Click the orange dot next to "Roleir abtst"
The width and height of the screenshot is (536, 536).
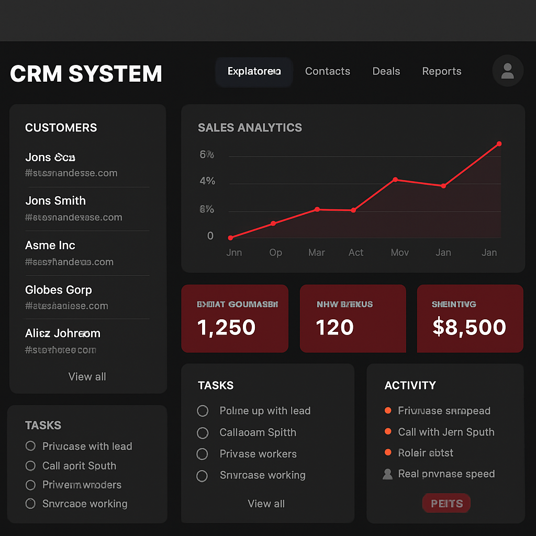389,453
